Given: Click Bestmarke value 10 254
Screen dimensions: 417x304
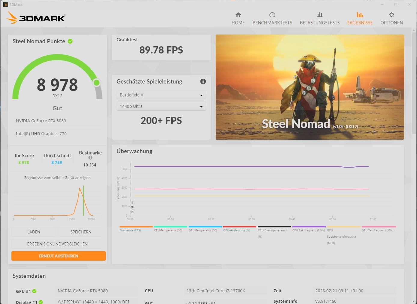Looking at the screenshot, I should pos(90,165).
